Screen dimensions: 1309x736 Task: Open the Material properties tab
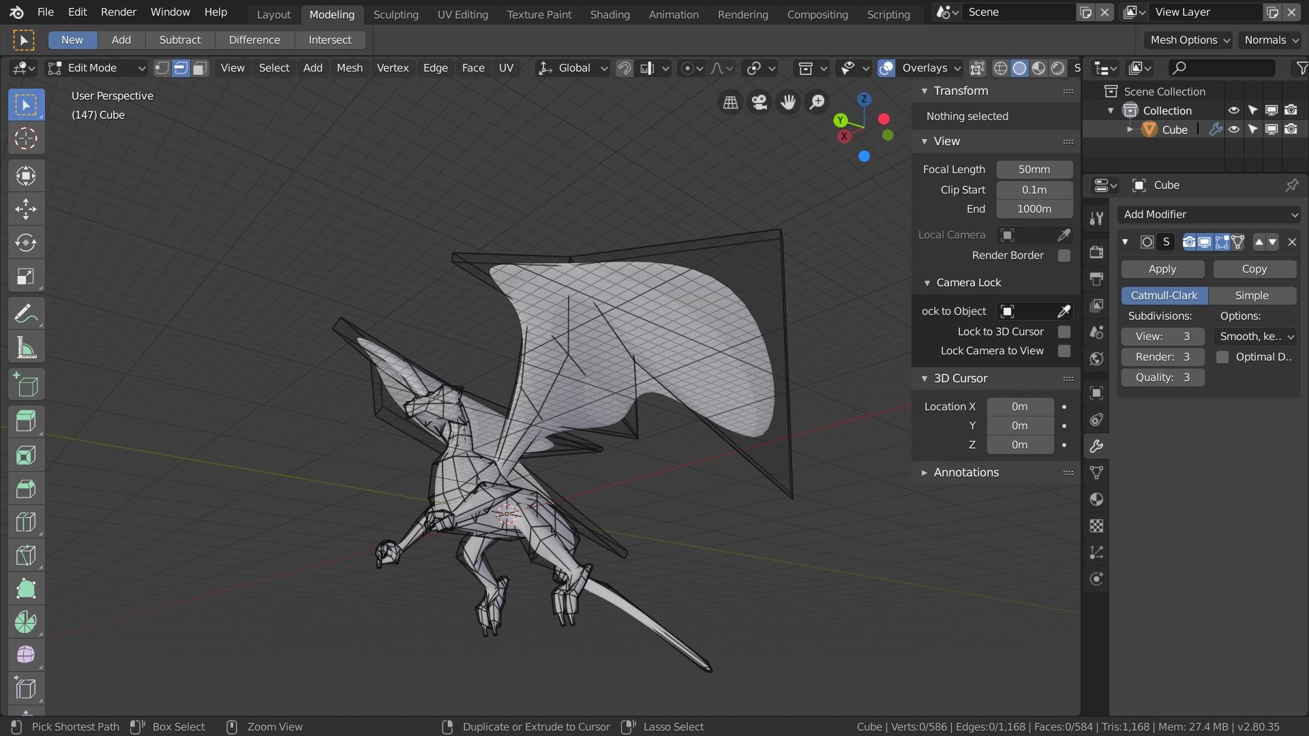click(x=1096, y=500)
